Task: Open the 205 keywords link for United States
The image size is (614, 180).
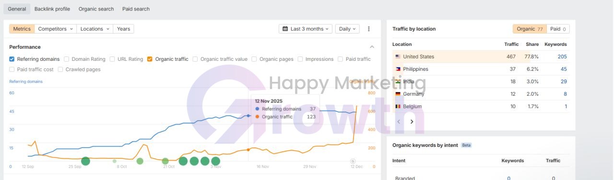Action: point(562,56)
